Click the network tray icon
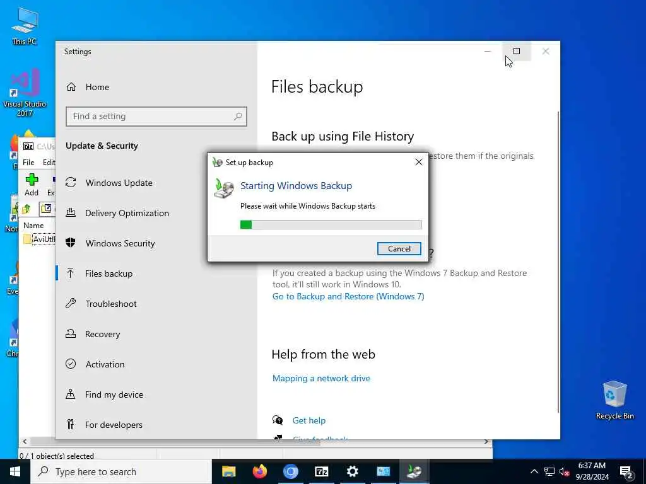Viewport: 646px width, 484px height. coord(549,471)
